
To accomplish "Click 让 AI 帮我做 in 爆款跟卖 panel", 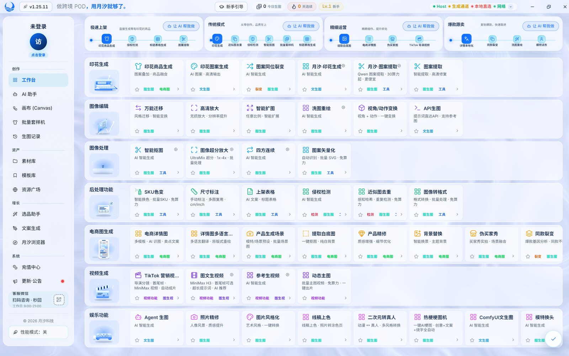I will tap(541, 26).
